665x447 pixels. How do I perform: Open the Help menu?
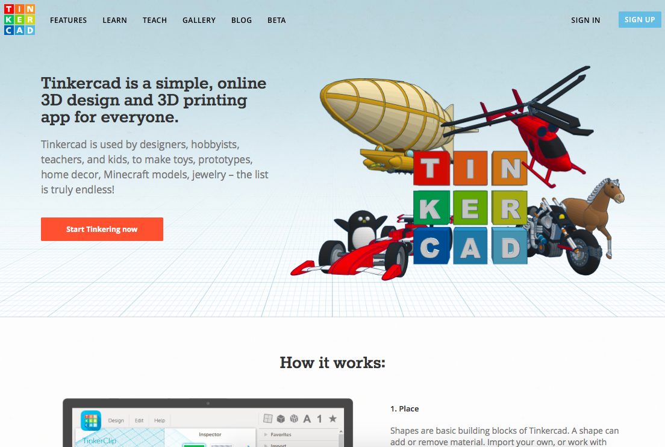[160, 420]
